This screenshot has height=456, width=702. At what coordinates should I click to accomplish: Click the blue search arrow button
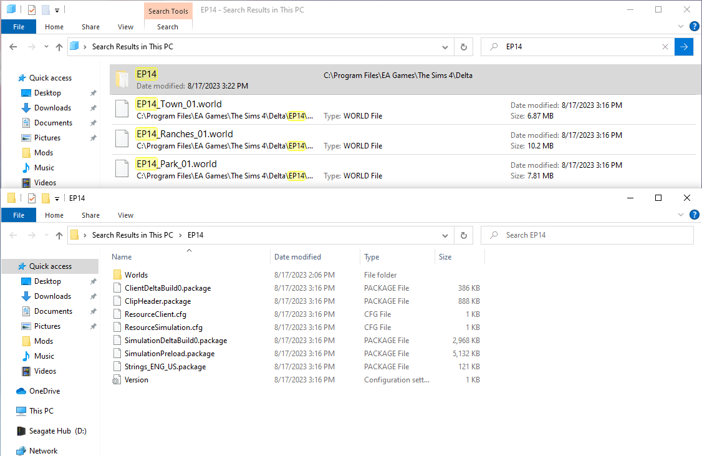pyautogui.click(x=684, y=47)
